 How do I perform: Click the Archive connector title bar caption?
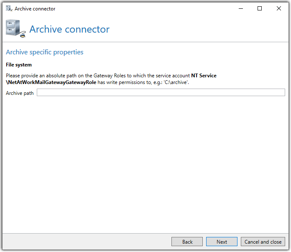35,9
